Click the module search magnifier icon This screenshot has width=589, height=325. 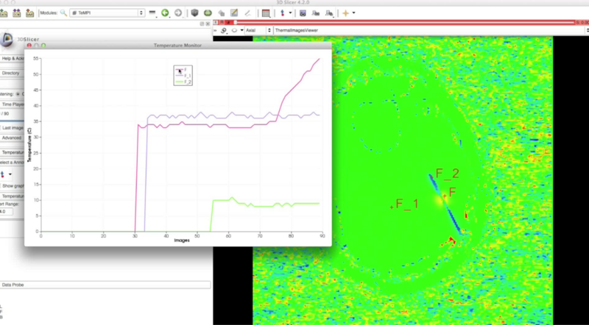click(x=63, y=13)
